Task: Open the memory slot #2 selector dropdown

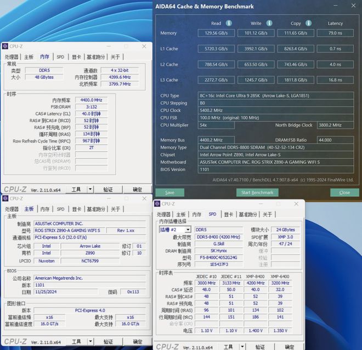Action: [188, 230]
